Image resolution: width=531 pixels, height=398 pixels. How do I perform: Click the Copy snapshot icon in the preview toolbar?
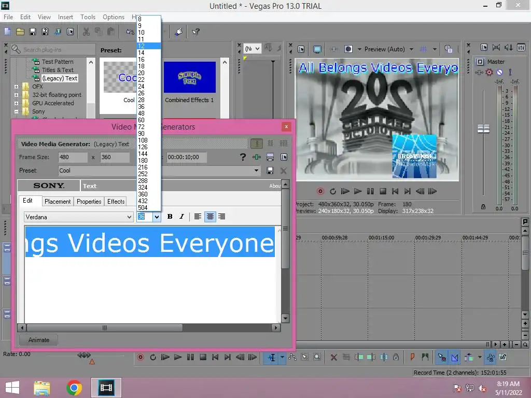tap(449, 49)
